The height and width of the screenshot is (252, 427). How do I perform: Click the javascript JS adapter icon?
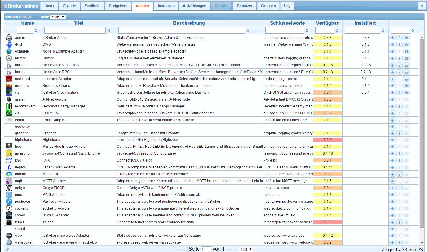click(9, 153)
